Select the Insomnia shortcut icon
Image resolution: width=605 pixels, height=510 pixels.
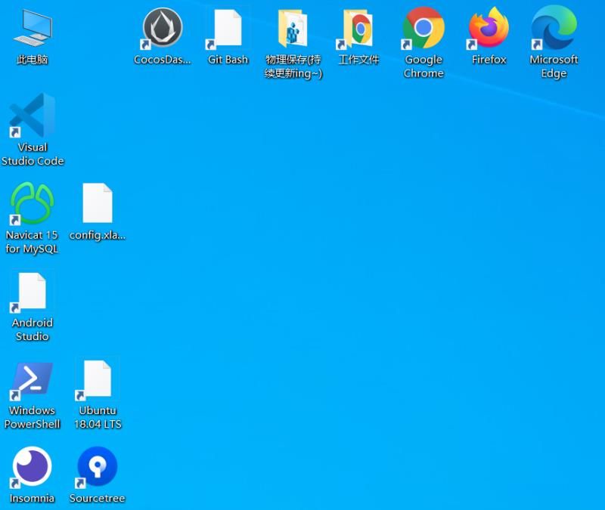click(33, 467)
